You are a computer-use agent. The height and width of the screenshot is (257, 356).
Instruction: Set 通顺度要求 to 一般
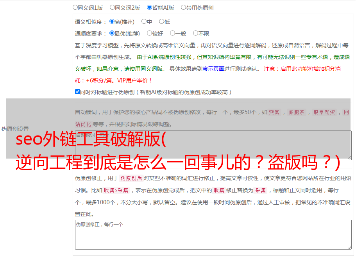(x=172, y=33)
